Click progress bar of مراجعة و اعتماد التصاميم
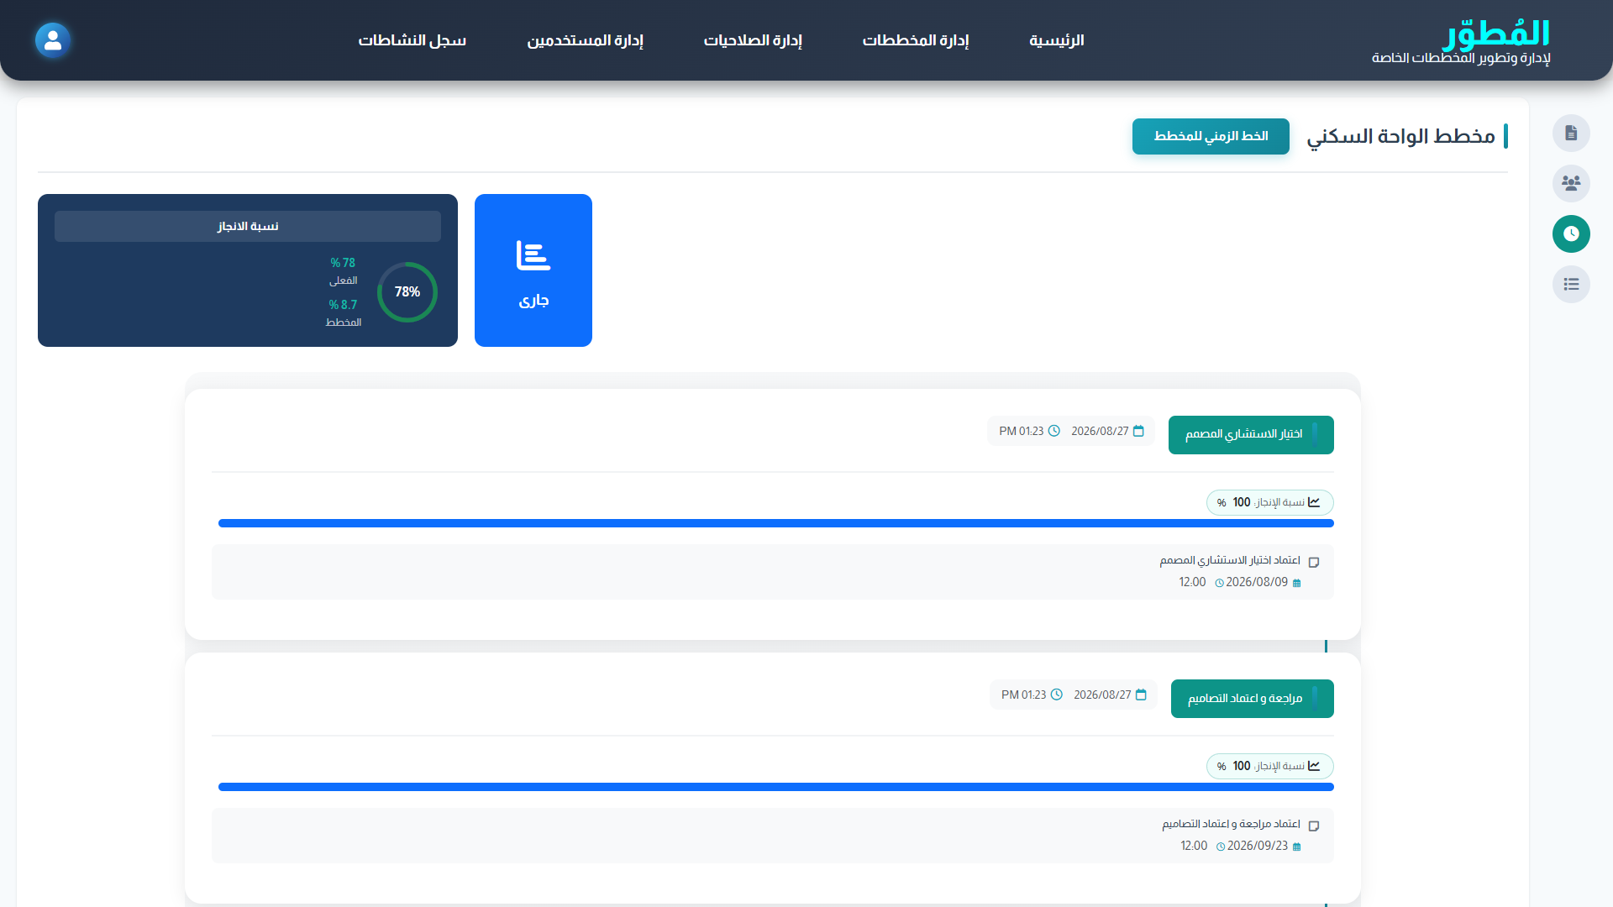This screenshot has width=1613, height=907. (776, 787)
